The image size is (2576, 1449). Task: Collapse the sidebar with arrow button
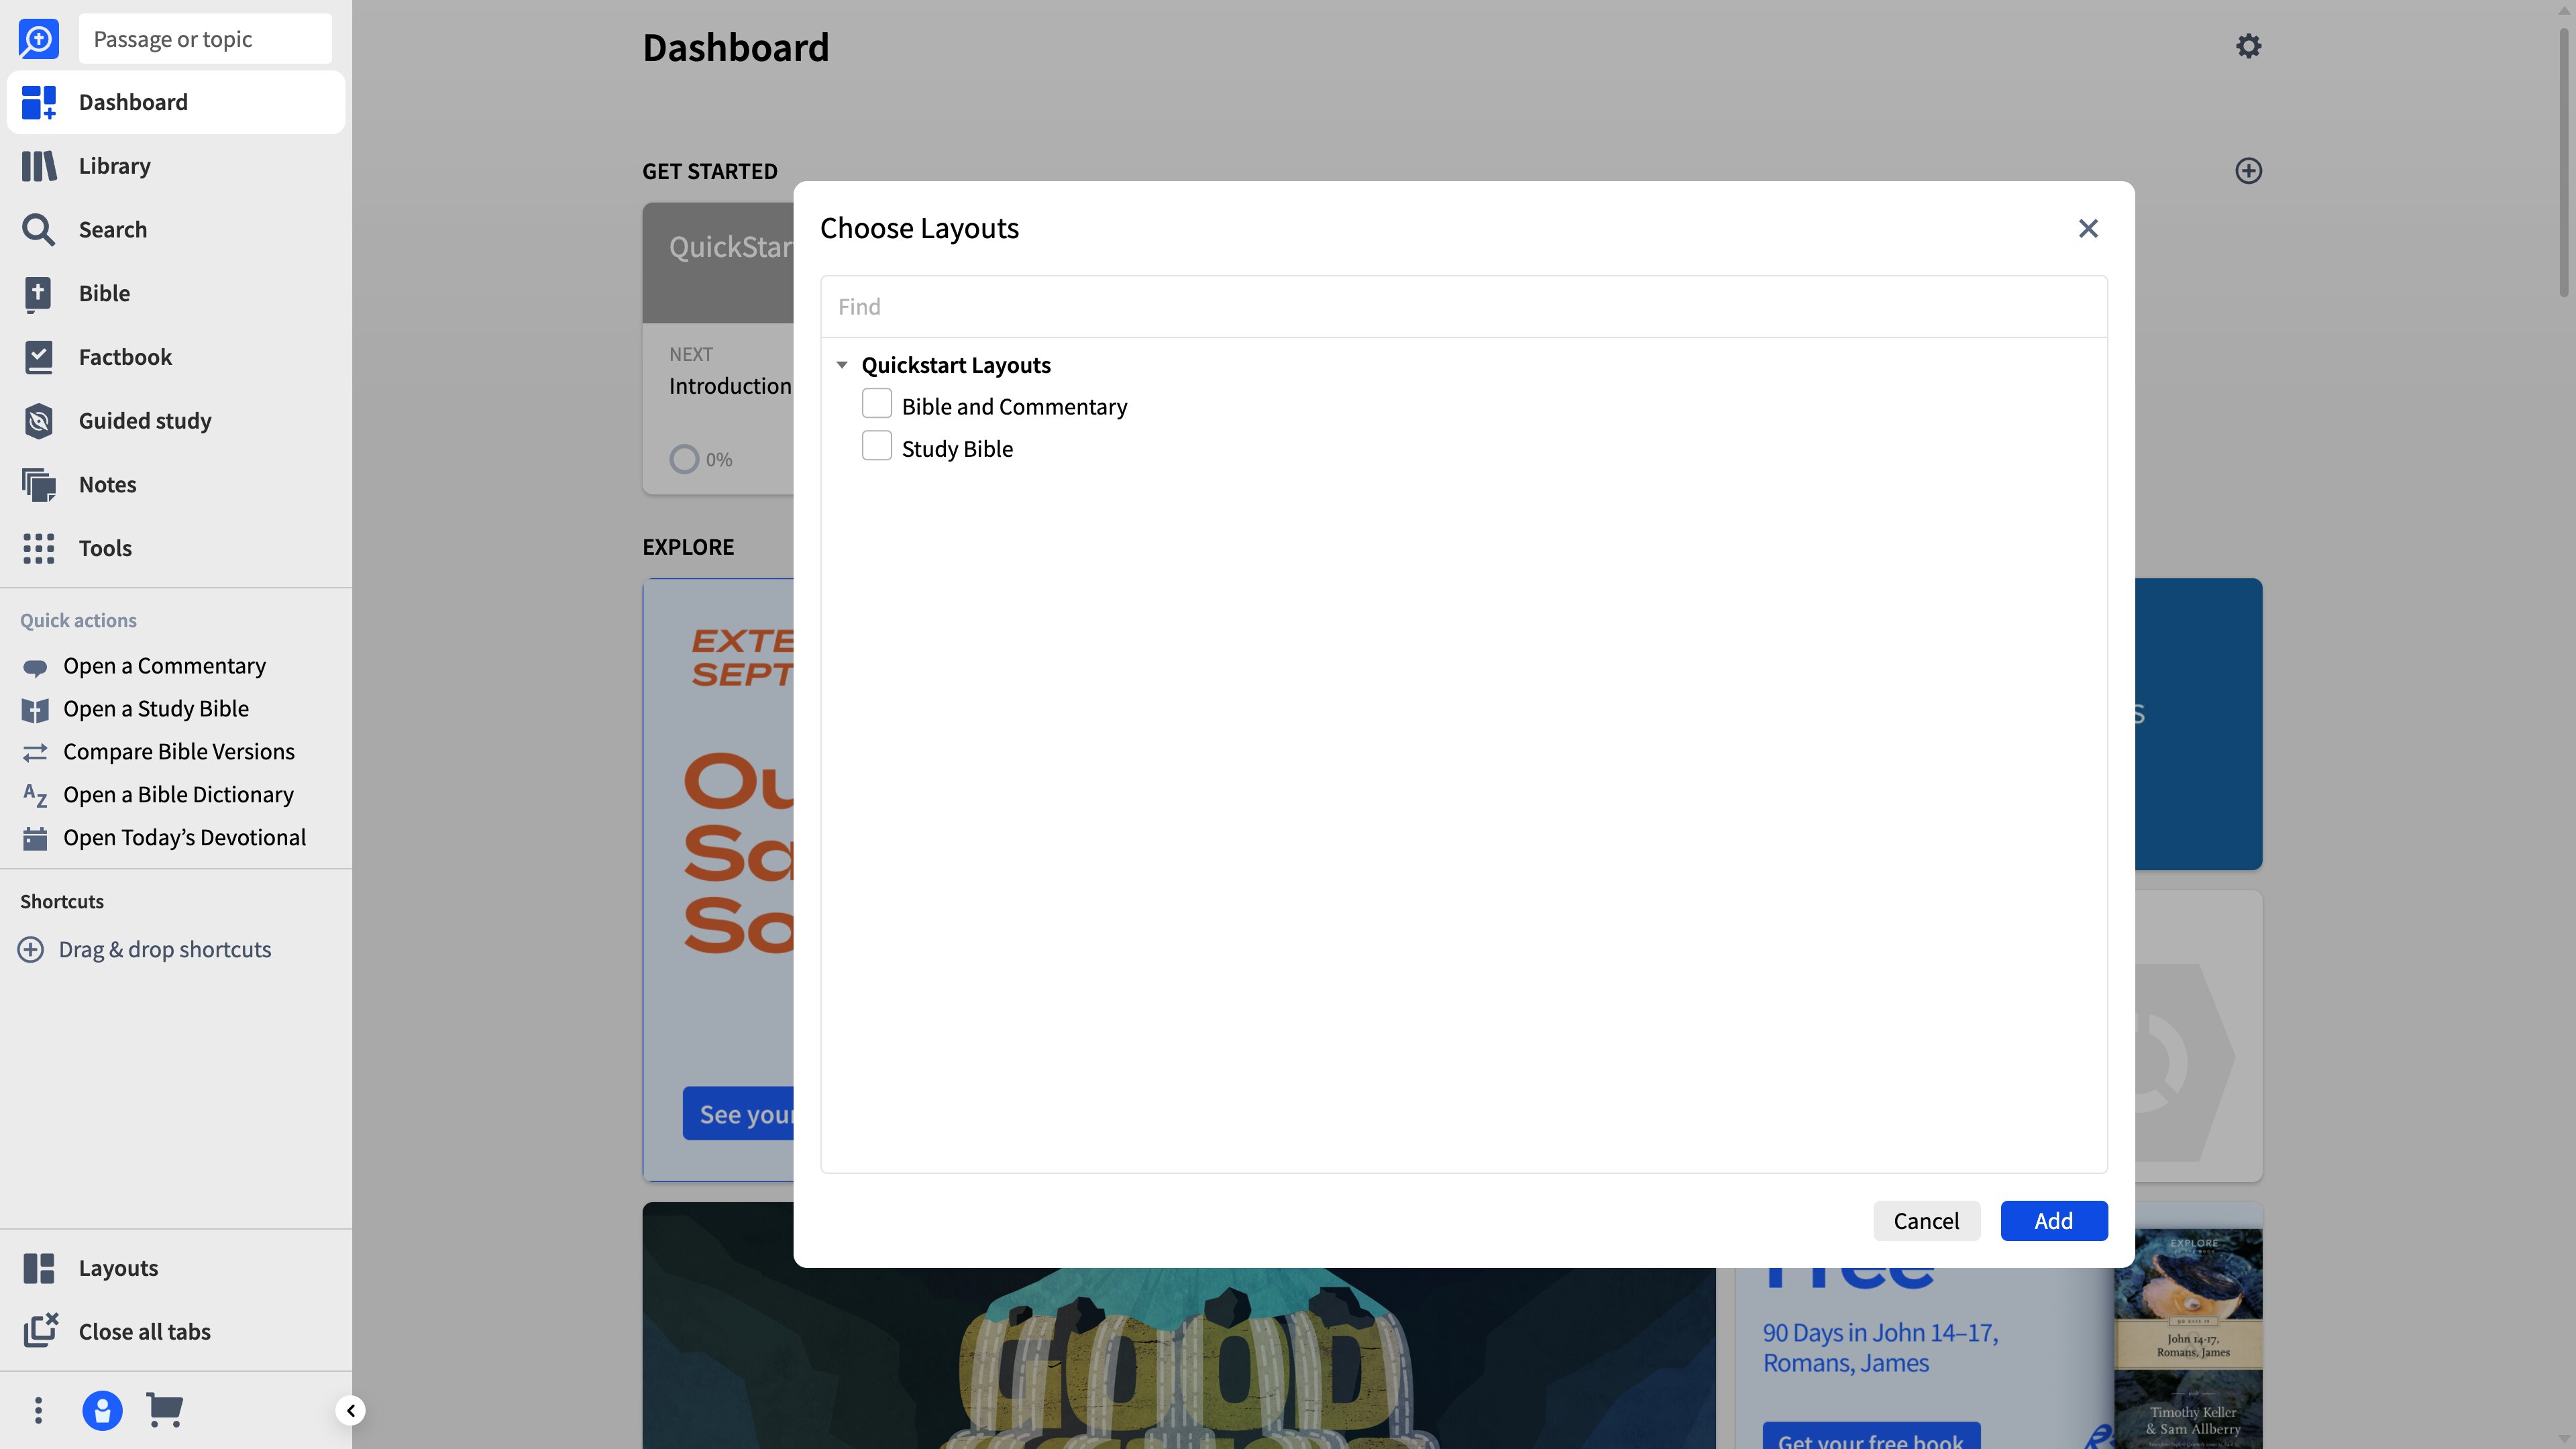click(350, 1410)
